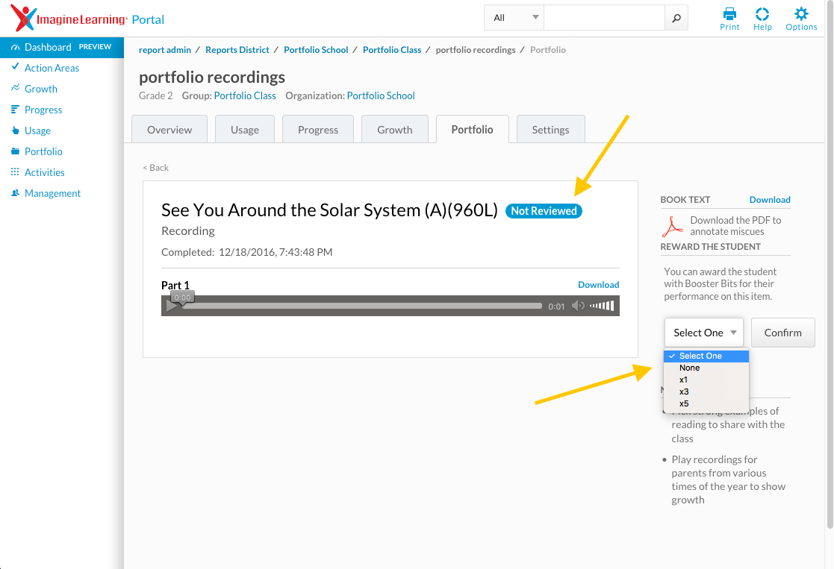Click in the search text field
This screenshot has width=834, height=569.
coord(604,18)
